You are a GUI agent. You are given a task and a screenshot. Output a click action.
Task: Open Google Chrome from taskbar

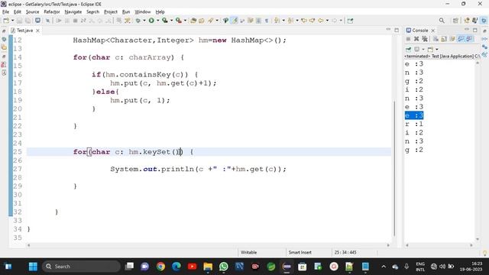pos(160,267)
